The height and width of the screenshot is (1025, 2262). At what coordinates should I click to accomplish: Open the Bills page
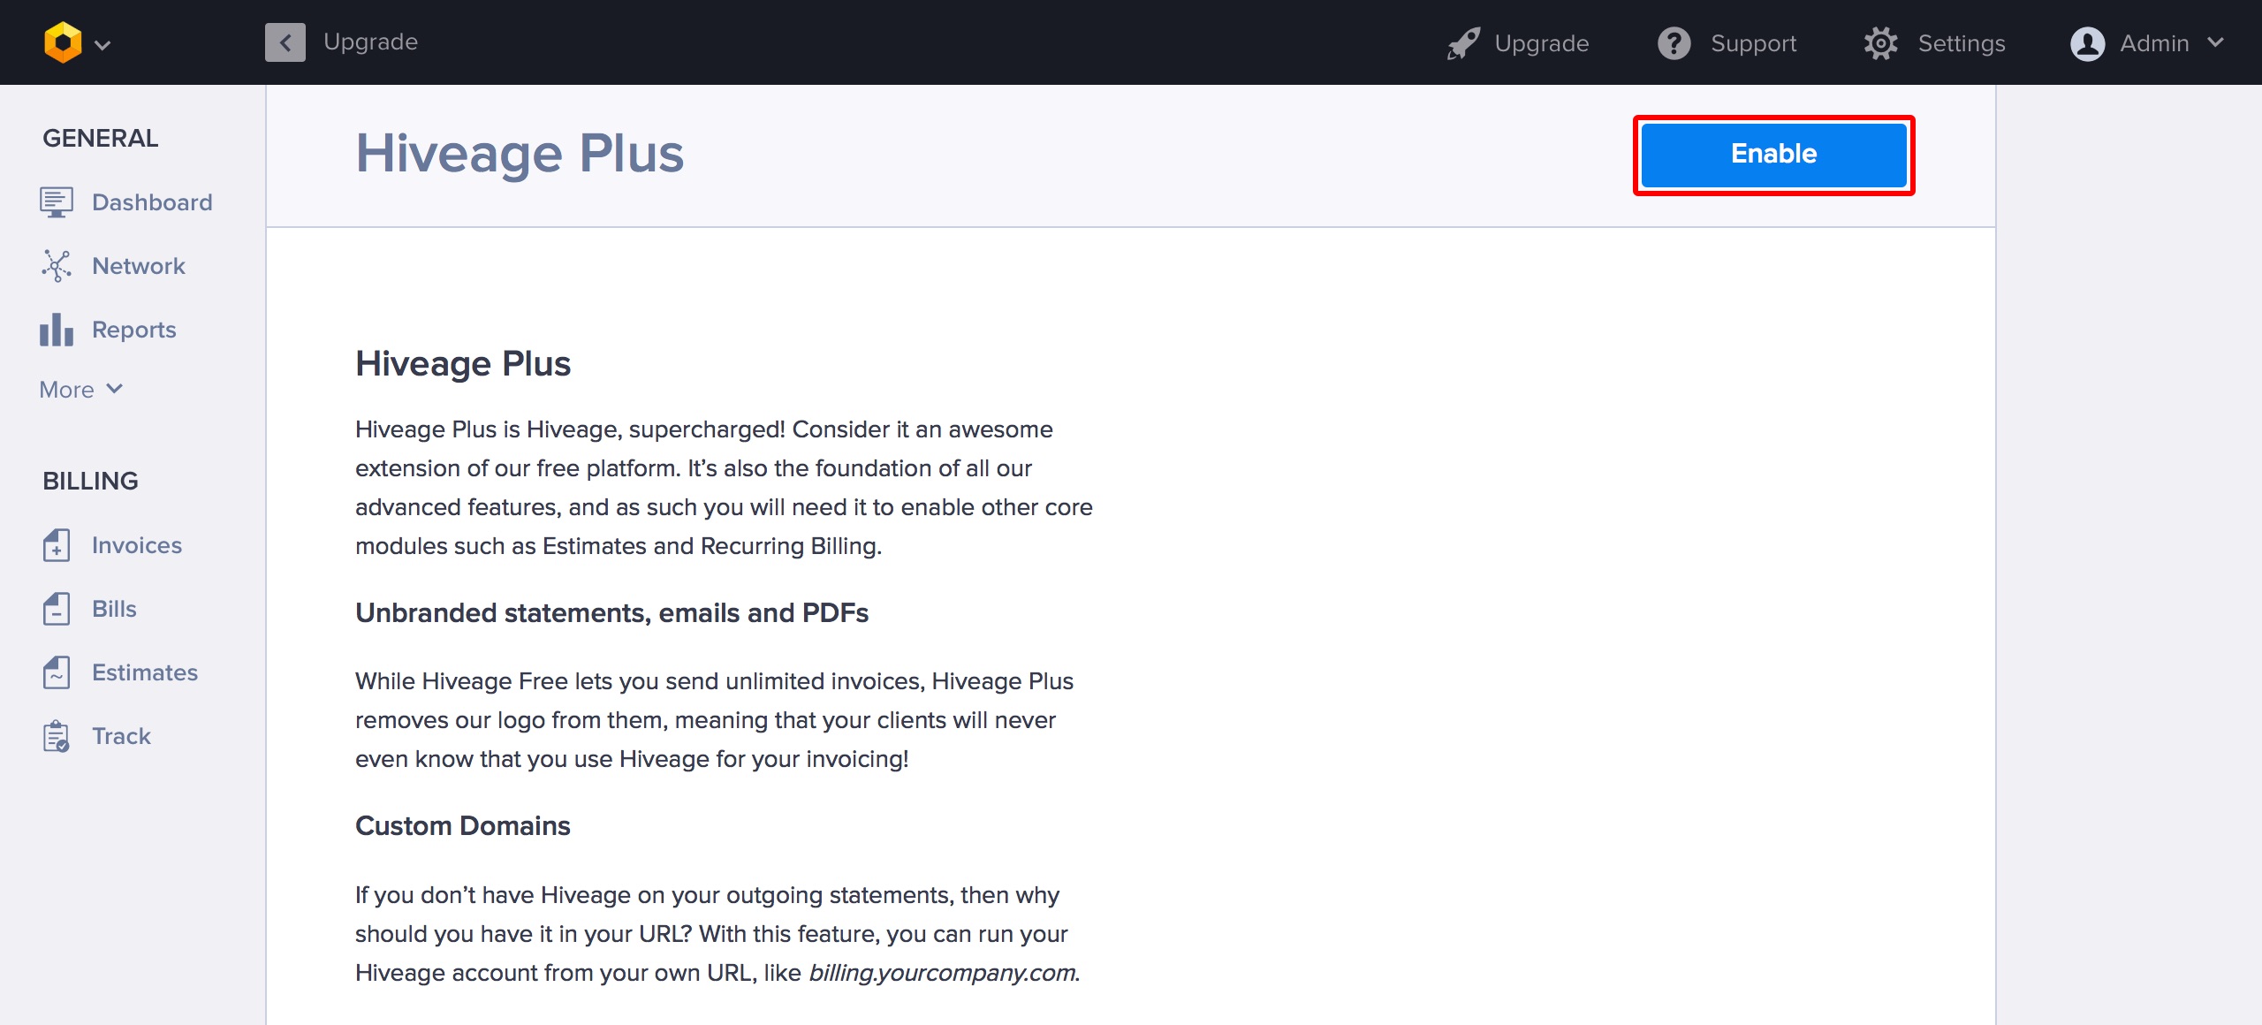tap(114, 609)
